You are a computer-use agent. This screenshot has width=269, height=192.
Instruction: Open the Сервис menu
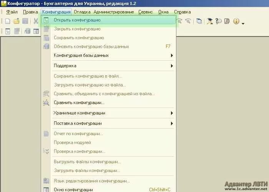[x=146, y=12]
